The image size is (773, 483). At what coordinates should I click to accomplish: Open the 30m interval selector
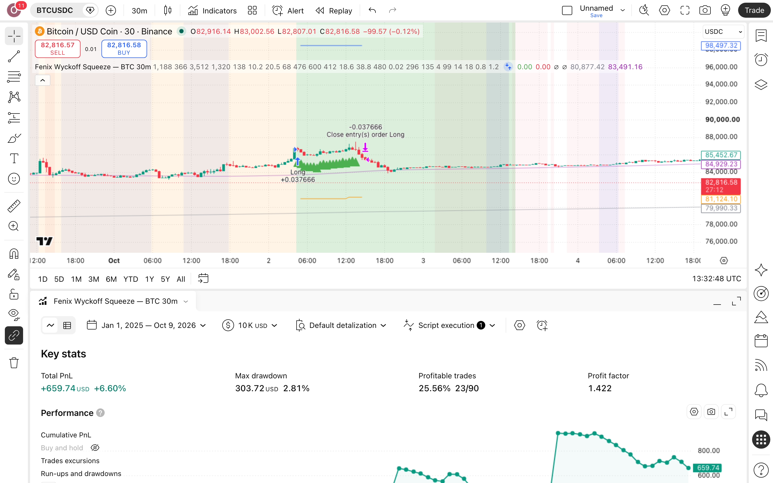coord(139,10)
